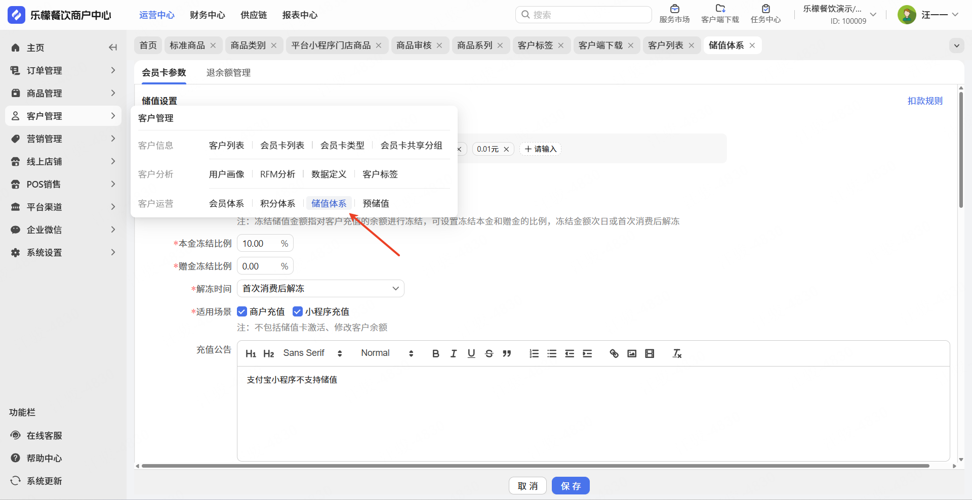Image resolution: width=972 pixels, height=500 pixels.
Task: Insert ordered list in editor
Action: [534, 353]
